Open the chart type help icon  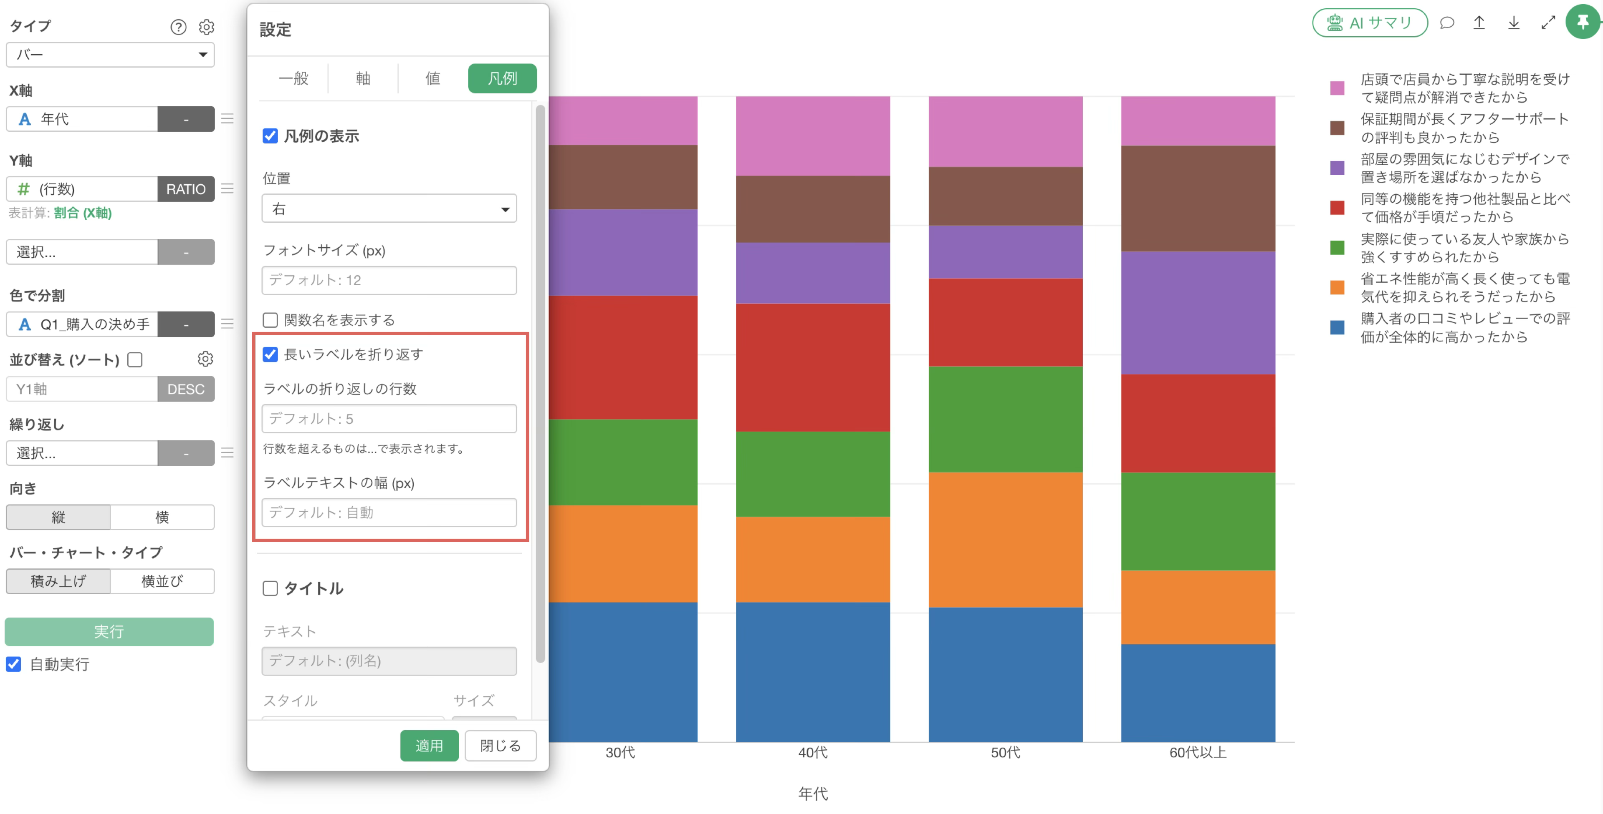(178, 27)
